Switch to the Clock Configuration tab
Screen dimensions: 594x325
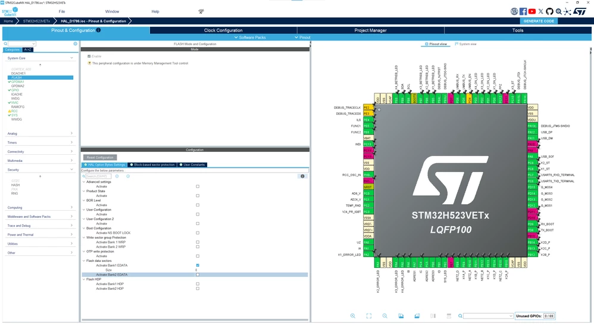point(223,30)
